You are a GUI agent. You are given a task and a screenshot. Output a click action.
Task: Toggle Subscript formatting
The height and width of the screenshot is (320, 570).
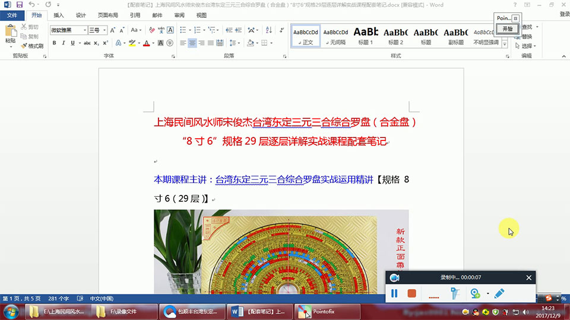tap(96, 43)
